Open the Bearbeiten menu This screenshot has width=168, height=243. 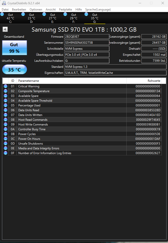tap(19, 10)
